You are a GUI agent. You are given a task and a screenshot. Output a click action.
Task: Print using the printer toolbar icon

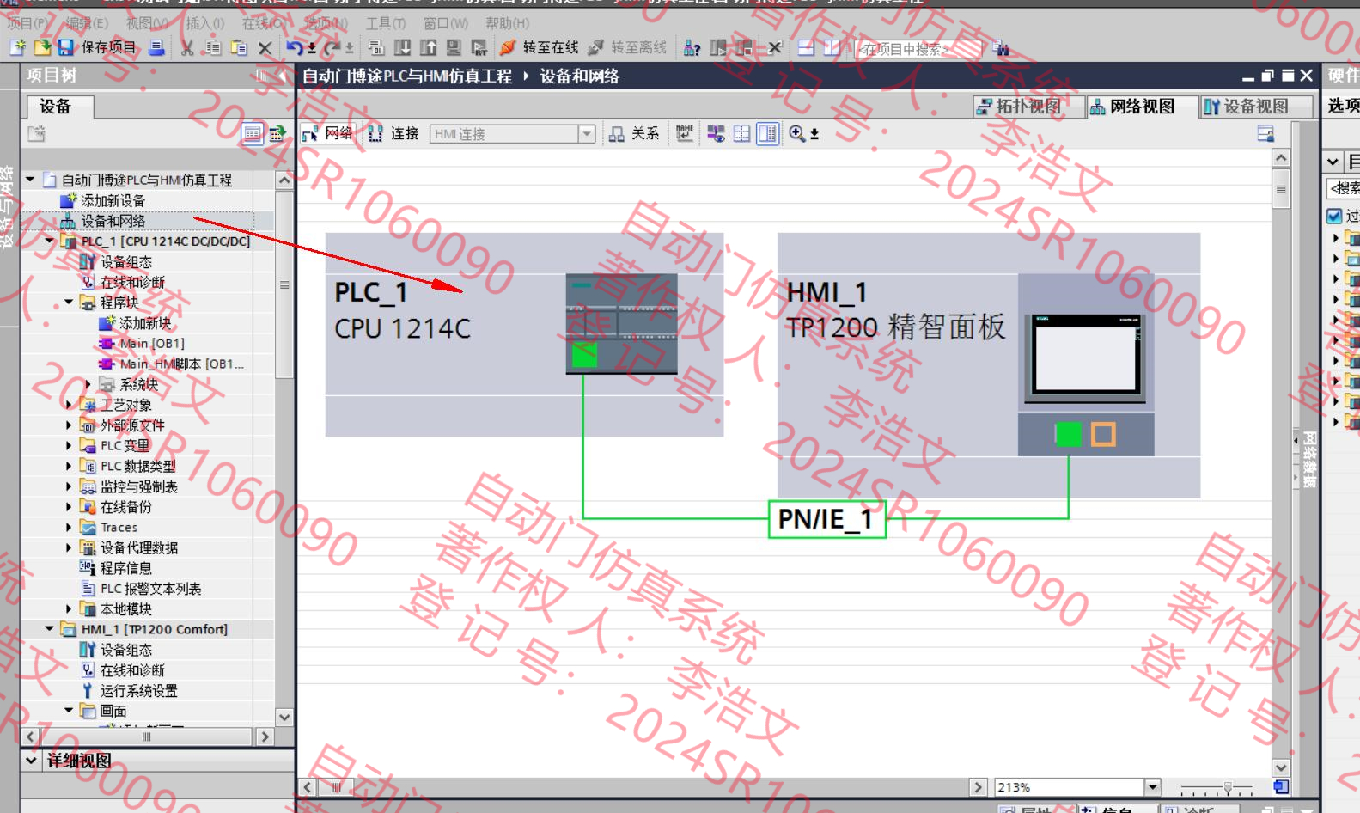[156, 48]
